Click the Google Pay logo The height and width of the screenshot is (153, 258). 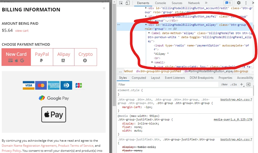(x=54, y=98)
